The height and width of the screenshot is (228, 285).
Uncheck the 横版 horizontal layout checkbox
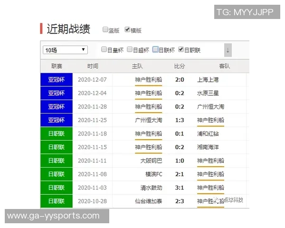(127, 29)
